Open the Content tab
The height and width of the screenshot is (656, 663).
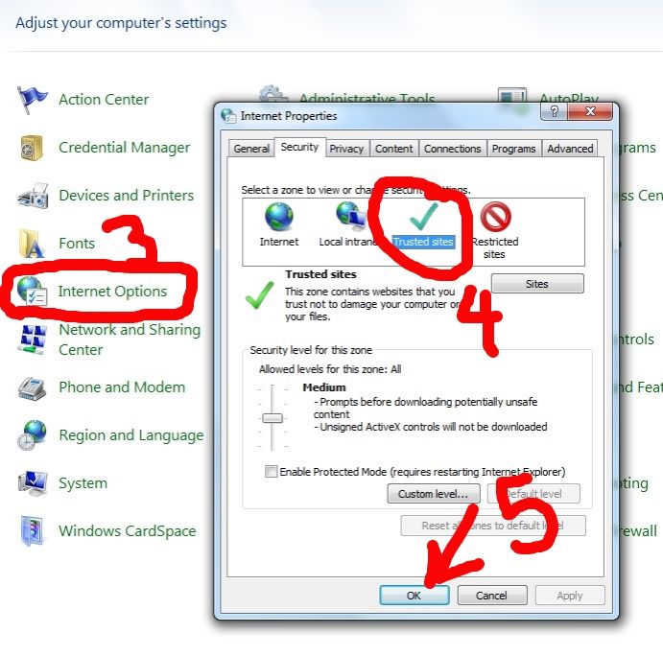coord(394,149)
